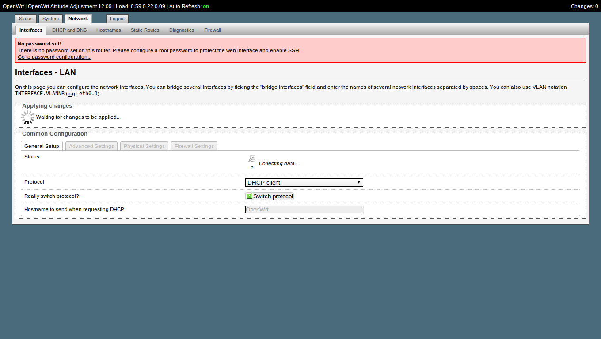
Task: Click the DHCP hostname input field
Action: click(304, 210)
